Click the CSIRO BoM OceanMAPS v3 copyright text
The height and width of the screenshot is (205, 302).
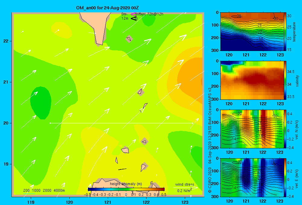[210, 140]
